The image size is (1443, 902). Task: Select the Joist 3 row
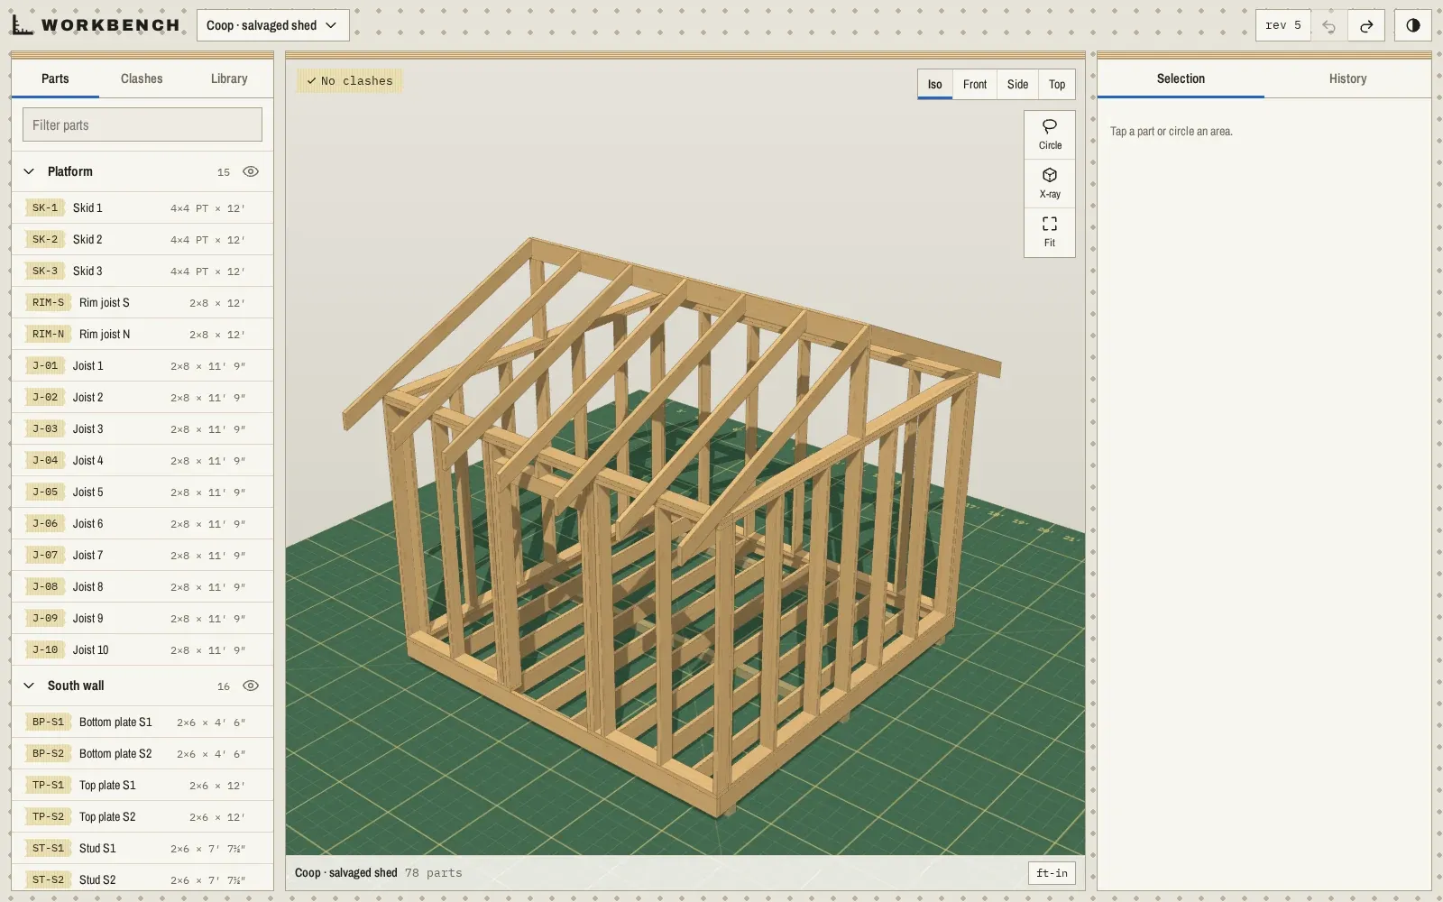pos(142,428)
